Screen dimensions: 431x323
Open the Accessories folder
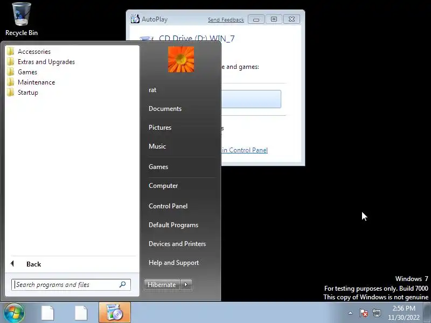point(34,52)
